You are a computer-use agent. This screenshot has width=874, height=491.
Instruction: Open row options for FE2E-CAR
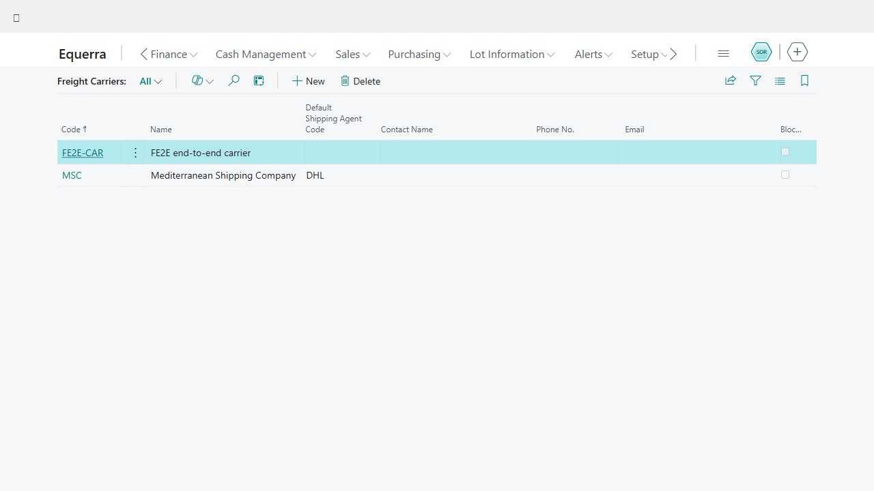point(135,153)
